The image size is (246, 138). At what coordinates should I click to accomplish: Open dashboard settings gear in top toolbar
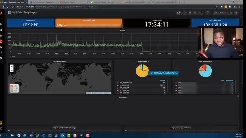pos(201,13)
